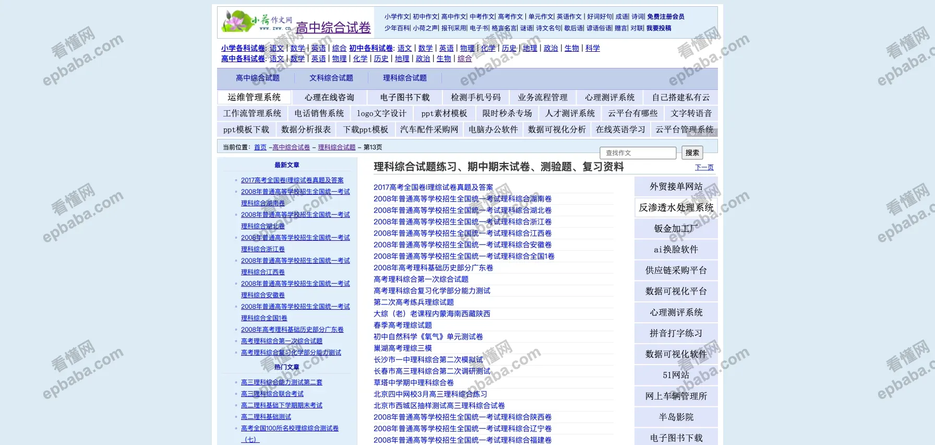Open 大综（老）老课程内蒙海南西藏陕西
935x445 pixels.
tap(432, 313)
